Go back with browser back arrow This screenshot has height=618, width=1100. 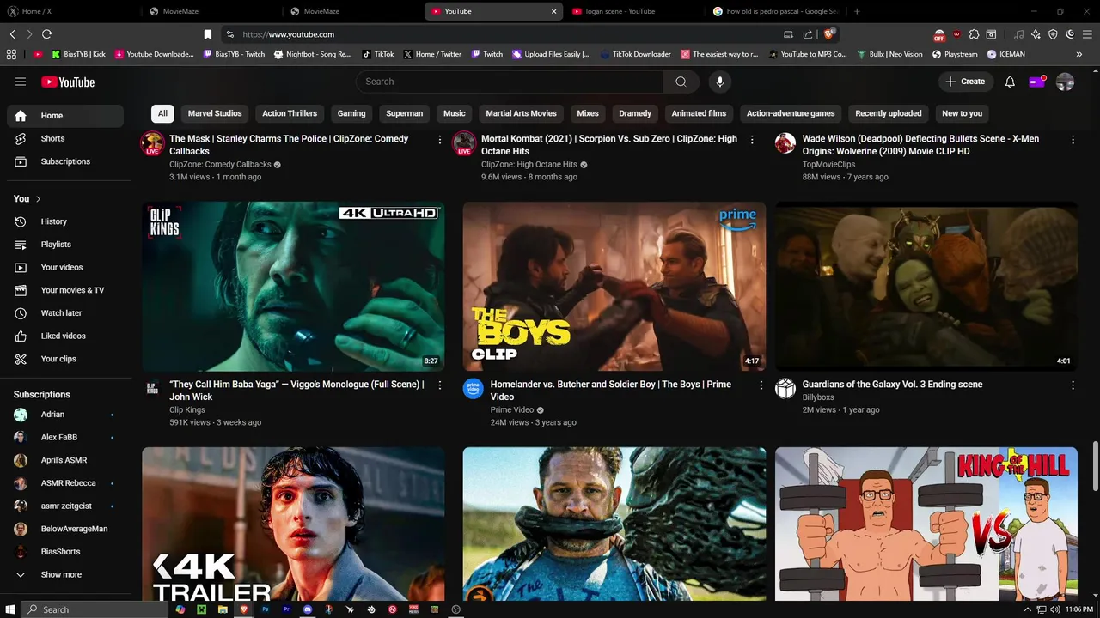click(12, 34)
